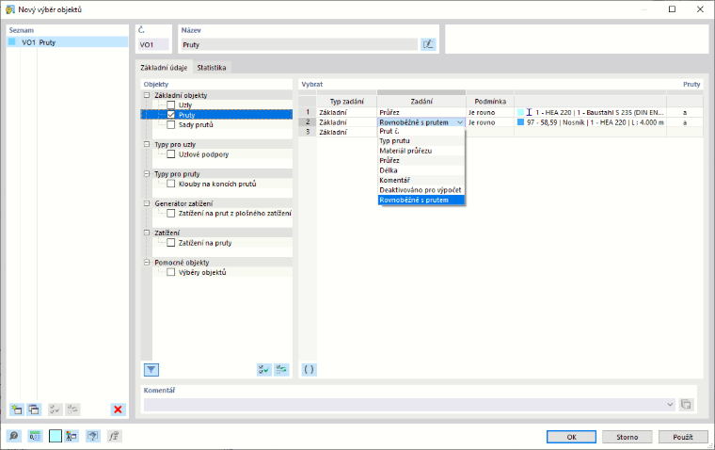Check the Zatížení na pruty checkbox
Viewport: 715px width, 450px height.
pyautogui.click(x=171, y=243)
